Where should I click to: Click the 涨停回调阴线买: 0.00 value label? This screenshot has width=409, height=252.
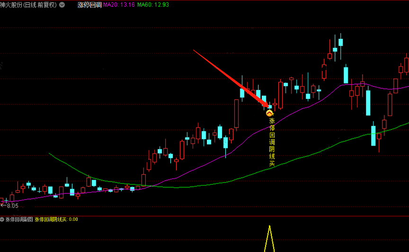(x=56, y=219)
